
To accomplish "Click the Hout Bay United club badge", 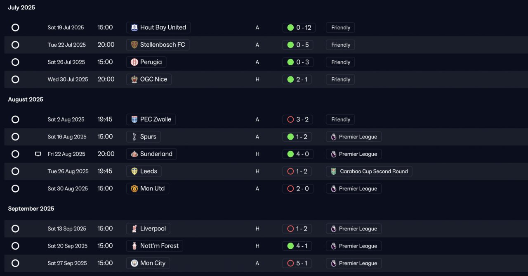I will click(134, 28).
